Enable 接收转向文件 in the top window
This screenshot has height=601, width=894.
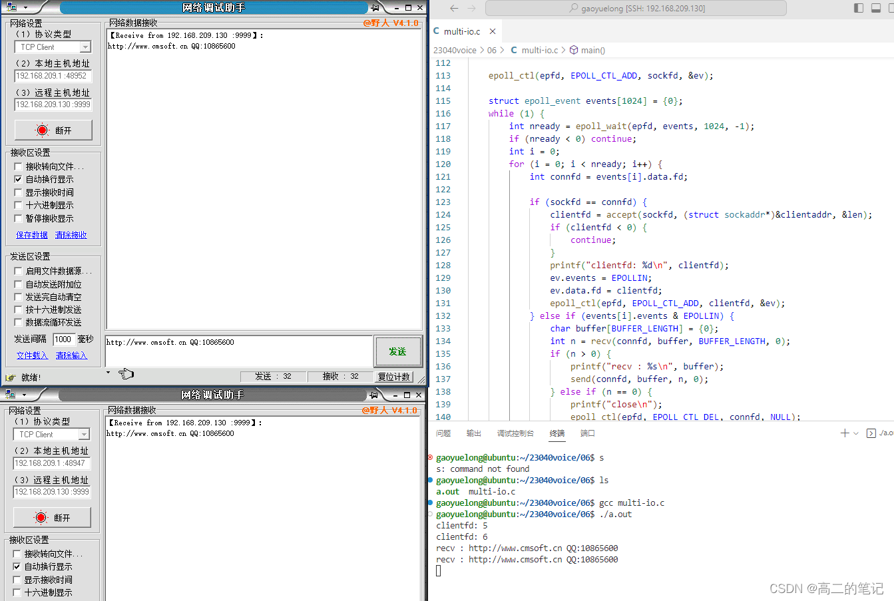coord(19,166)
